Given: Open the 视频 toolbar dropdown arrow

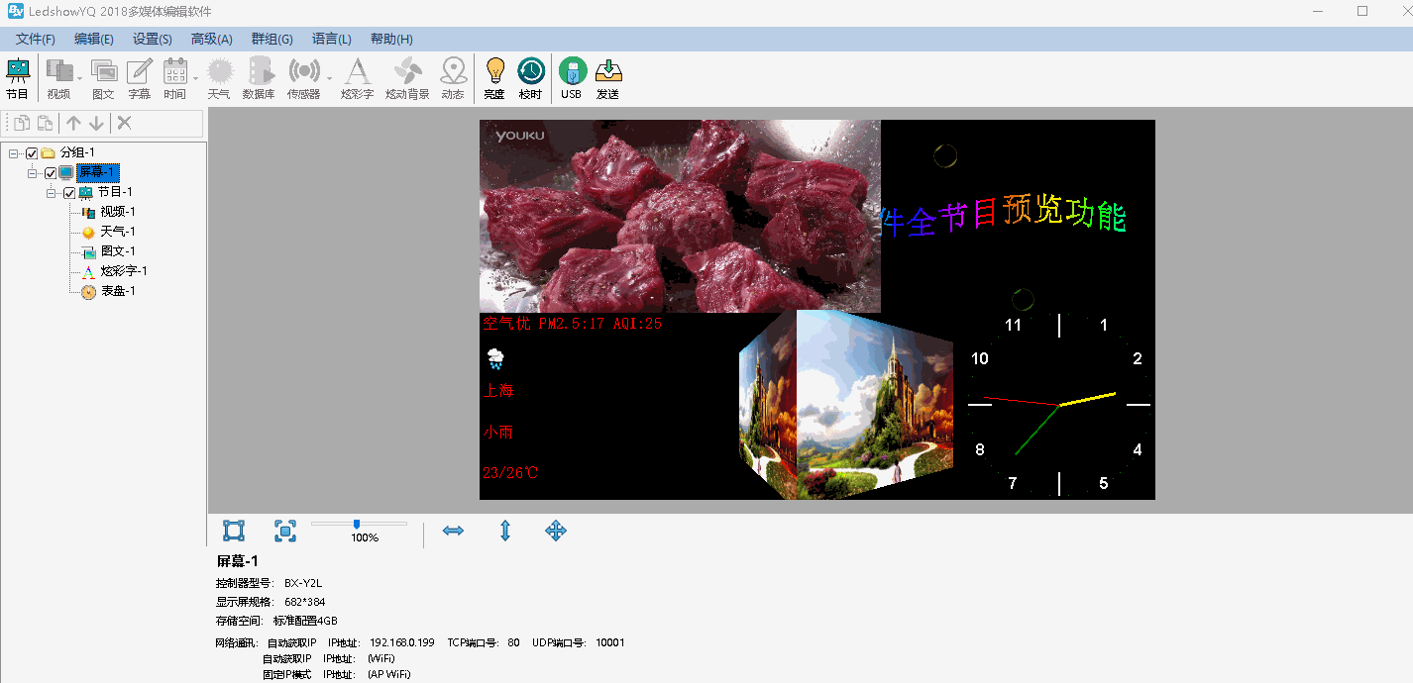Looking at the screenshot, I should click(79, 78).
